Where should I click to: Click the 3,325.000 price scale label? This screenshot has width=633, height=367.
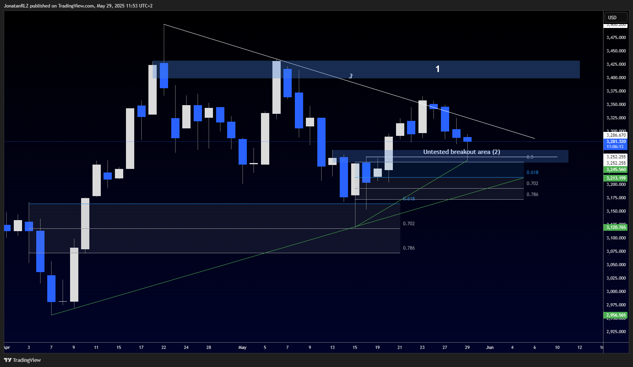[x=616, y=118]
